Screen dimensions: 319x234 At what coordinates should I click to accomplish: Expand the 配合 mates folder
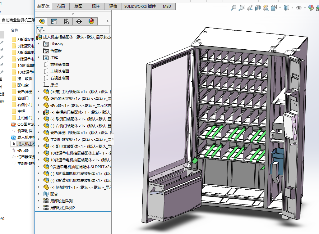(39, 194)
